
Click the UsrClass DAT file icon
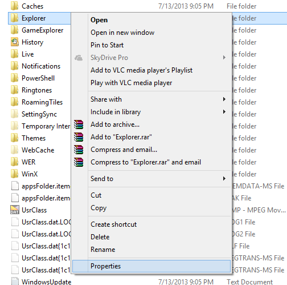pyautogui.click(x=15, y=210)
